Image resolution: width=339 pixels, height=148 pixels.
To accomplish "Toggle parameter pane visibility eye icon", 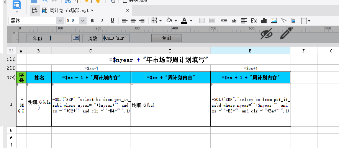I will (x=266, y=33).
